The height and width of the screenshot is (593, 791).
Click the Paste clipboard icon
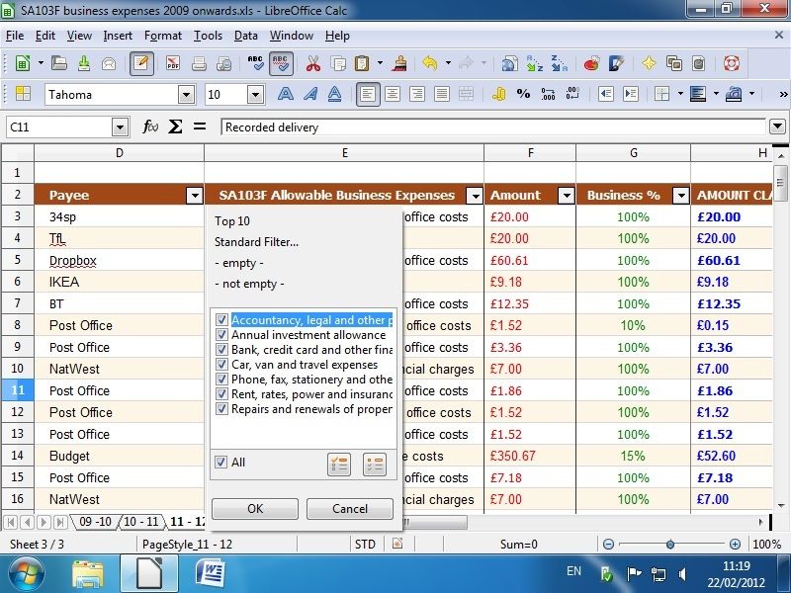point(362,63)
